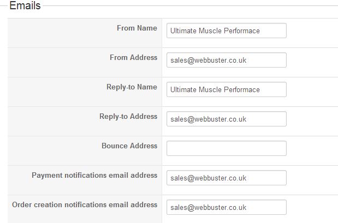The image size is (338, 223).
Task: Click the Emails section heading
Action: (25, 6)
